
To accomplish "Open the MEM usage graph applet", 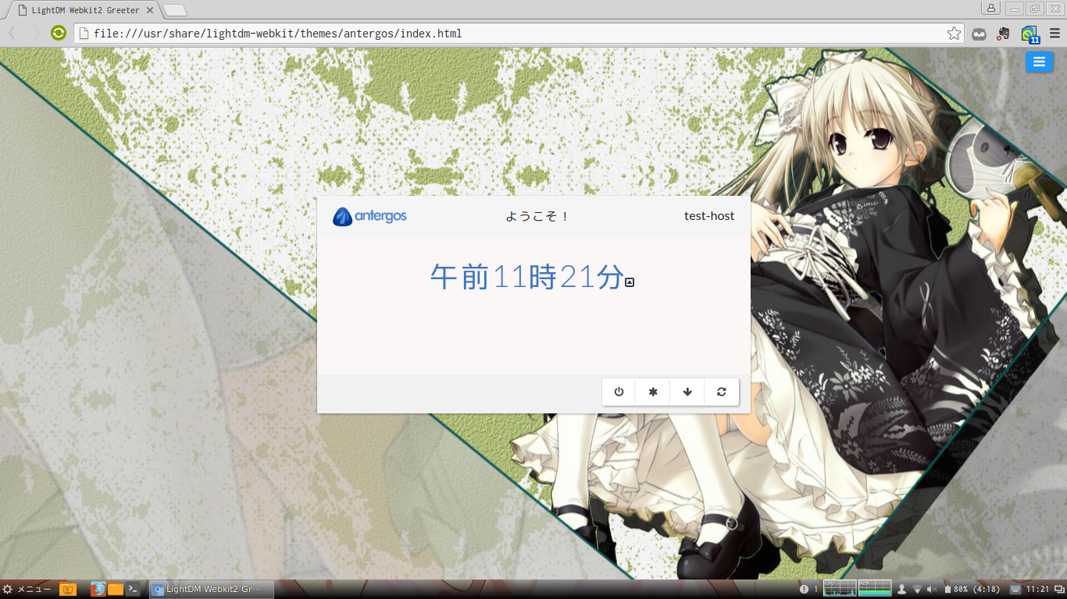I will pos(875,589).
